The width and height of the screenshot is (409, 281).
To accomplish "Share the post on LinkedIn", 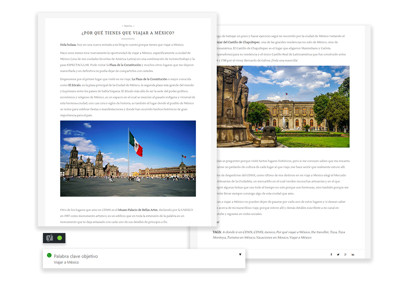I will tap(353, 254).
